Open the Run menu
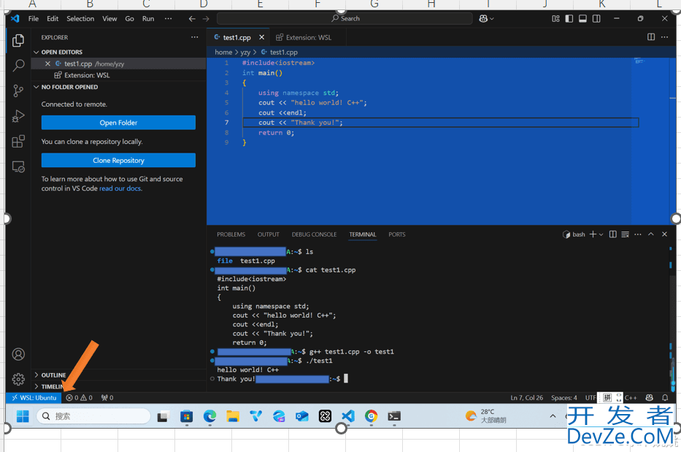Screen dimensions: 681x452 tap(148, 19)
